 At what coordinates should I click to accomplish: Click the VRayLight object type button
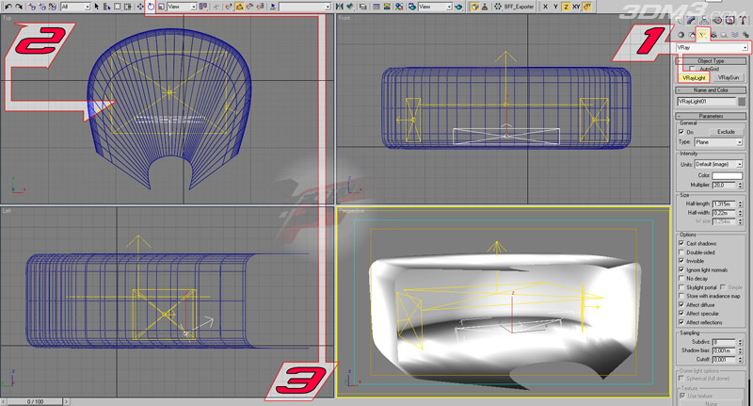pyautogui.click(x=694, y=77)
